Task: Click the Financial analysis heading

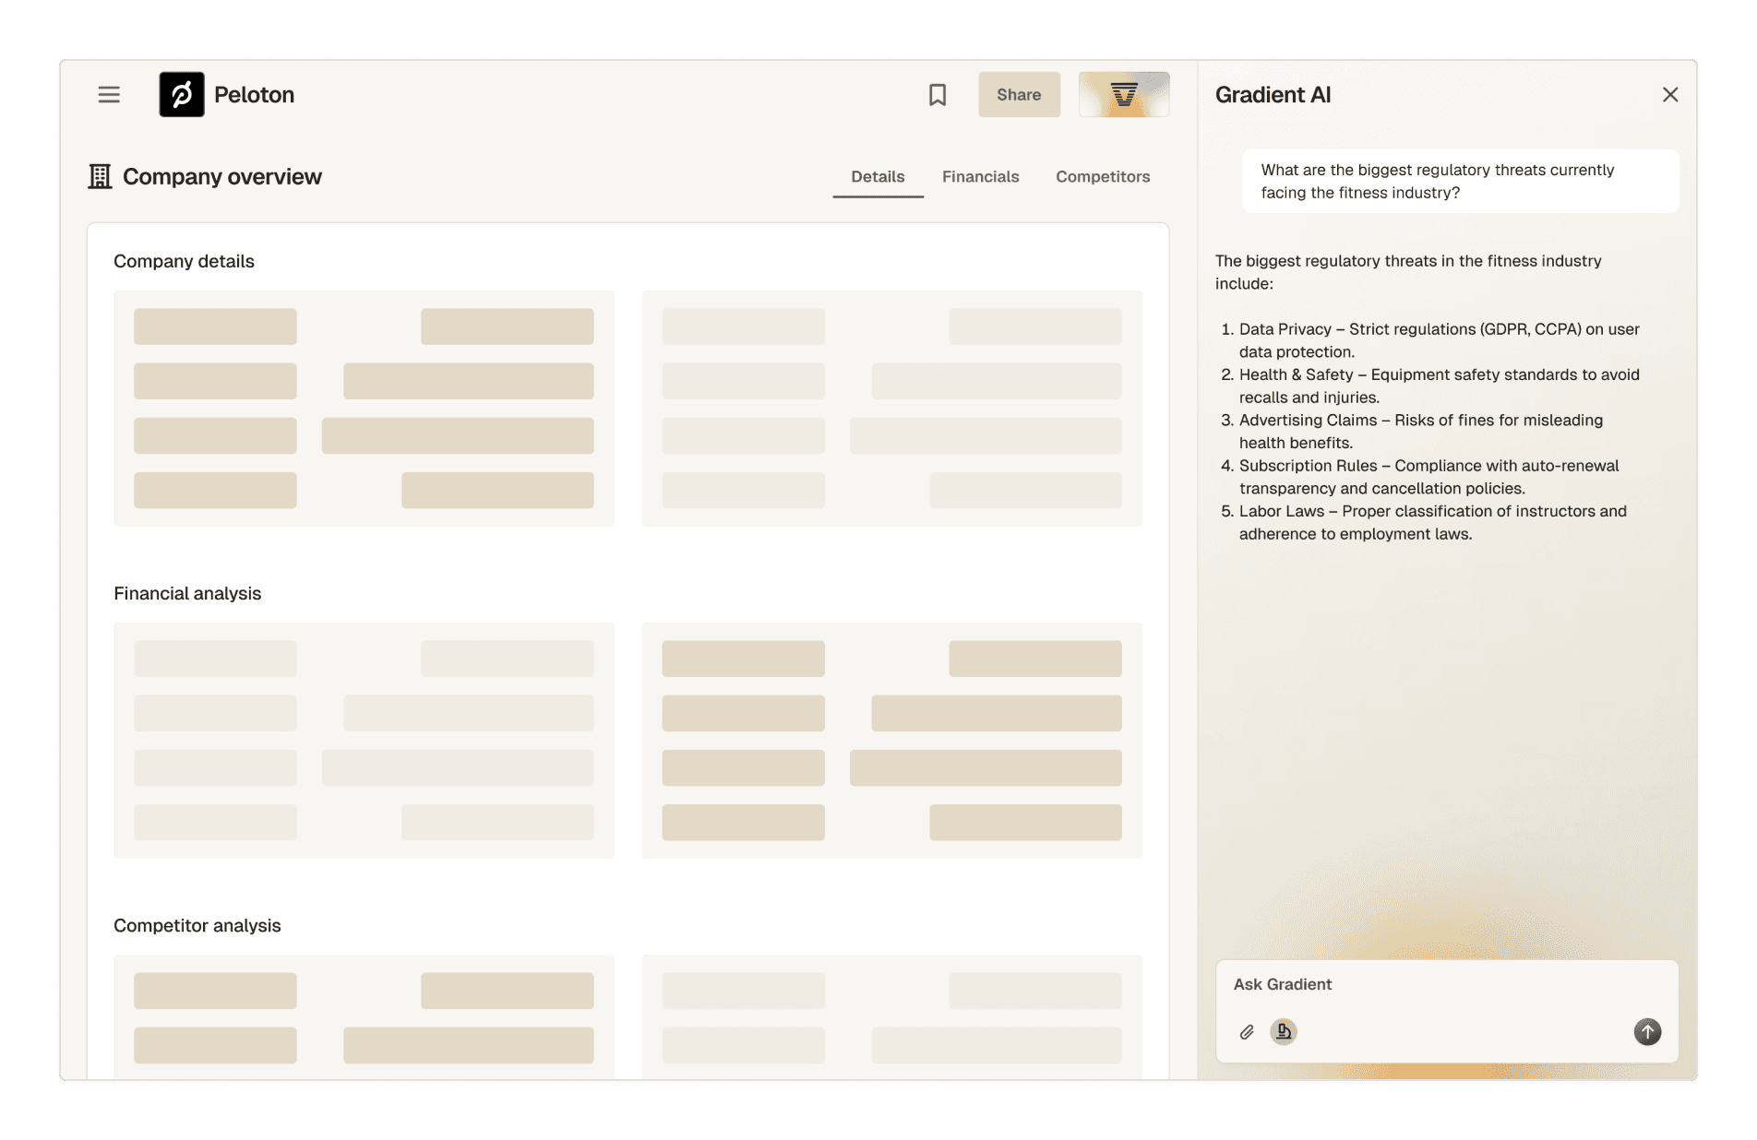Action: click(x=187, y=593)
